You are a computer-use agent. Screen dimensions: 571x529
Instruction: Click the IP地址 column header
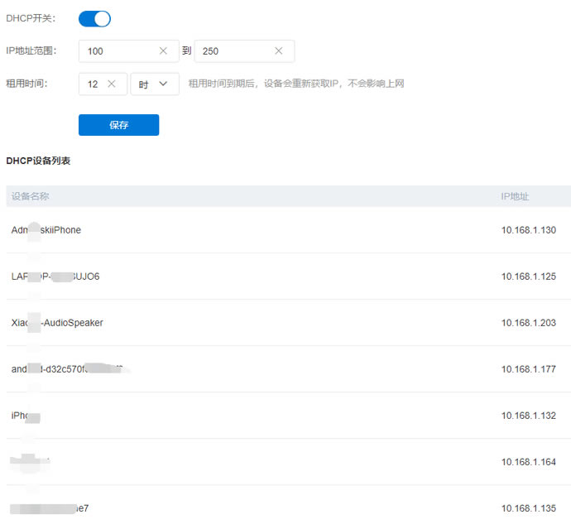tap(515, 196)
